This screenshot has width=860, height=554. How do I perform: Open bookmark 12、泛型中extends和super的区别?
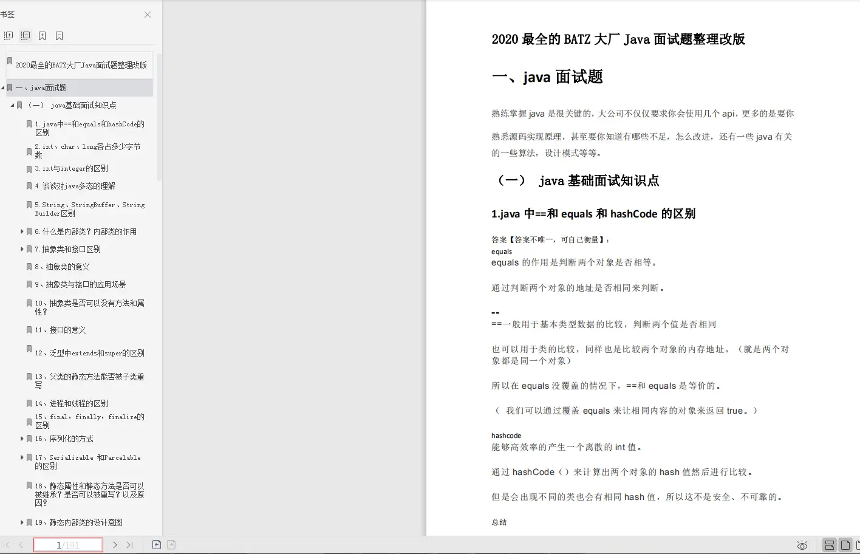tap(89, 353)
